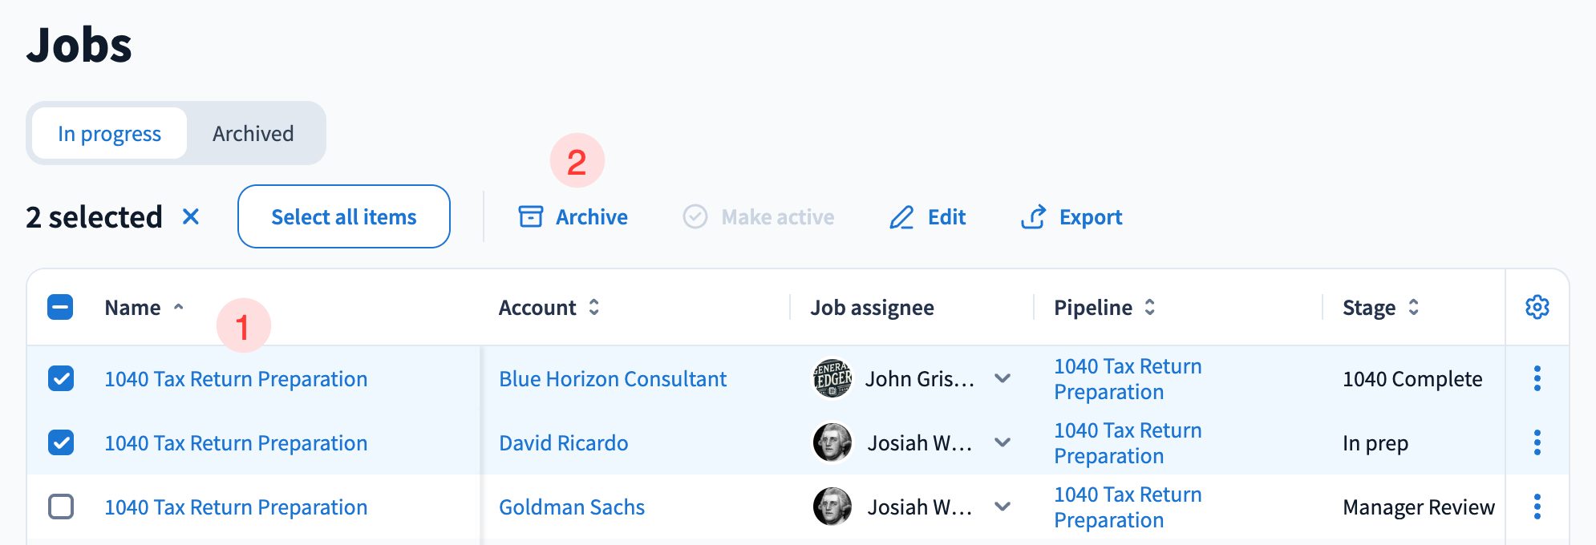1596x545 pixels.
Task: Toggle the header select-all checkbox
Action: [60, 307]
